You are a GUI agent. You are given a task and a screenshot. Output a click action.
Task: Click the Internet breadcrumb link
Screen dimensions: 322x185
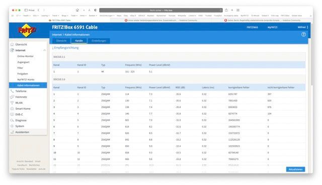pos(57,35)
